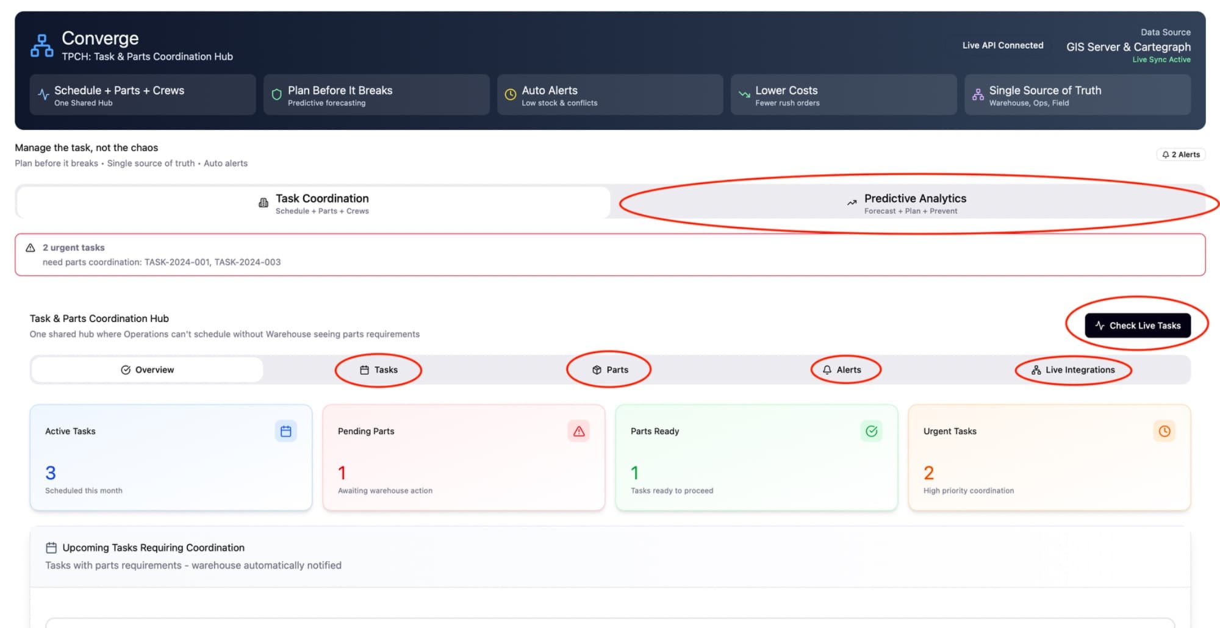Open the 2 Alerts notification badge
Screen dimensions: 1220x628
pyautogui.click(x=1181, y=155)
